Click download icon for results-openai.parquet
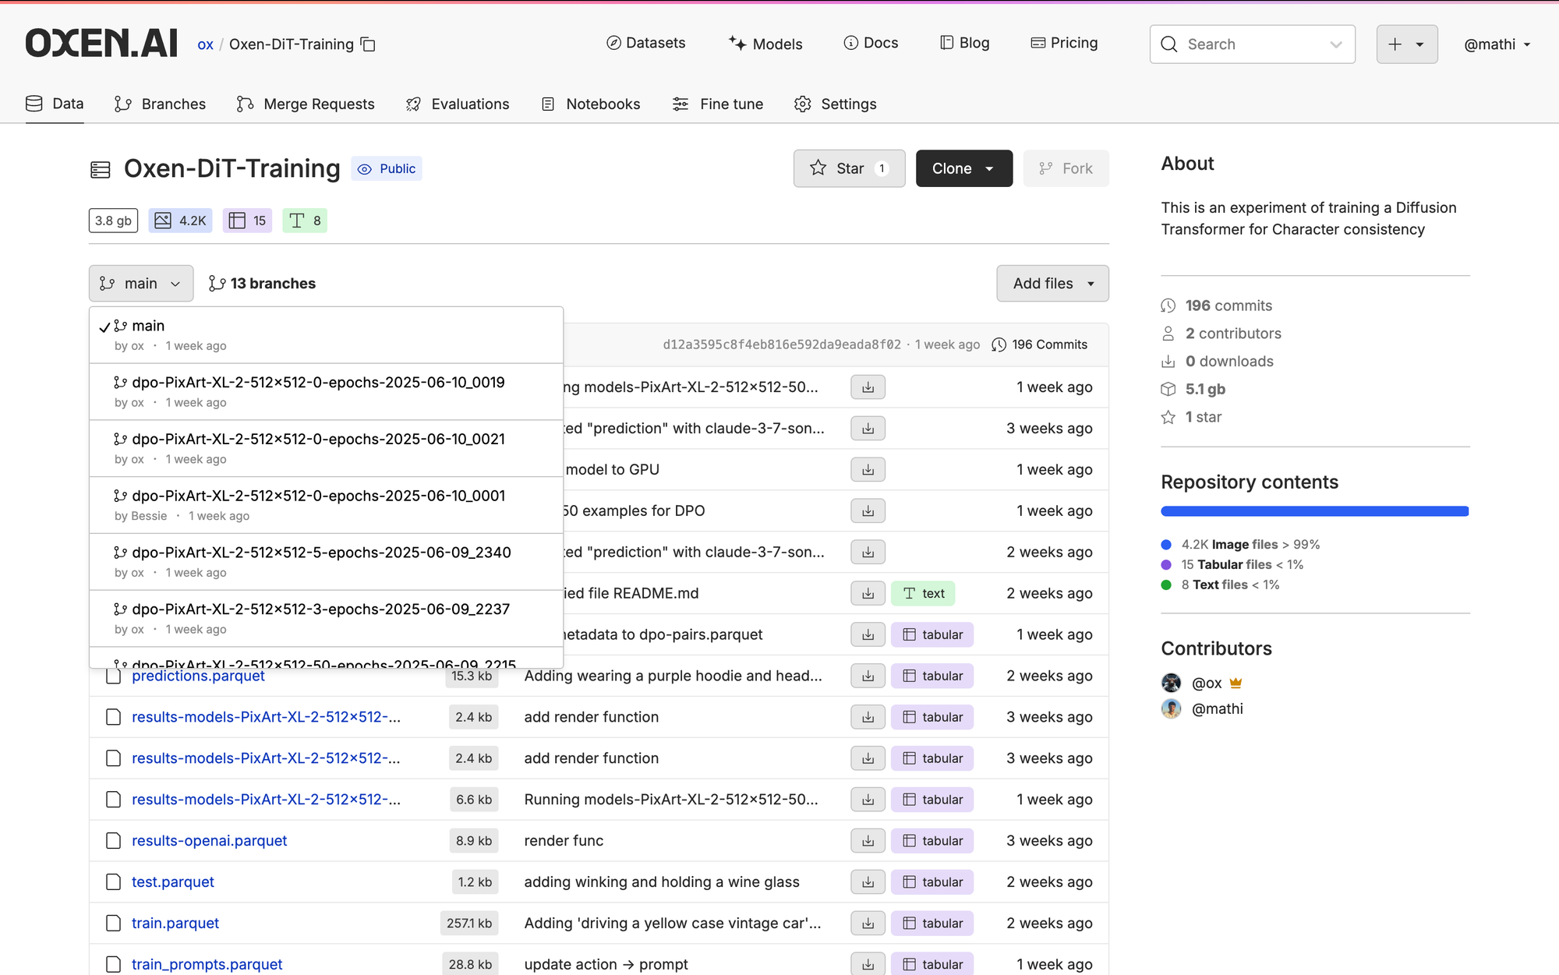 868,841
